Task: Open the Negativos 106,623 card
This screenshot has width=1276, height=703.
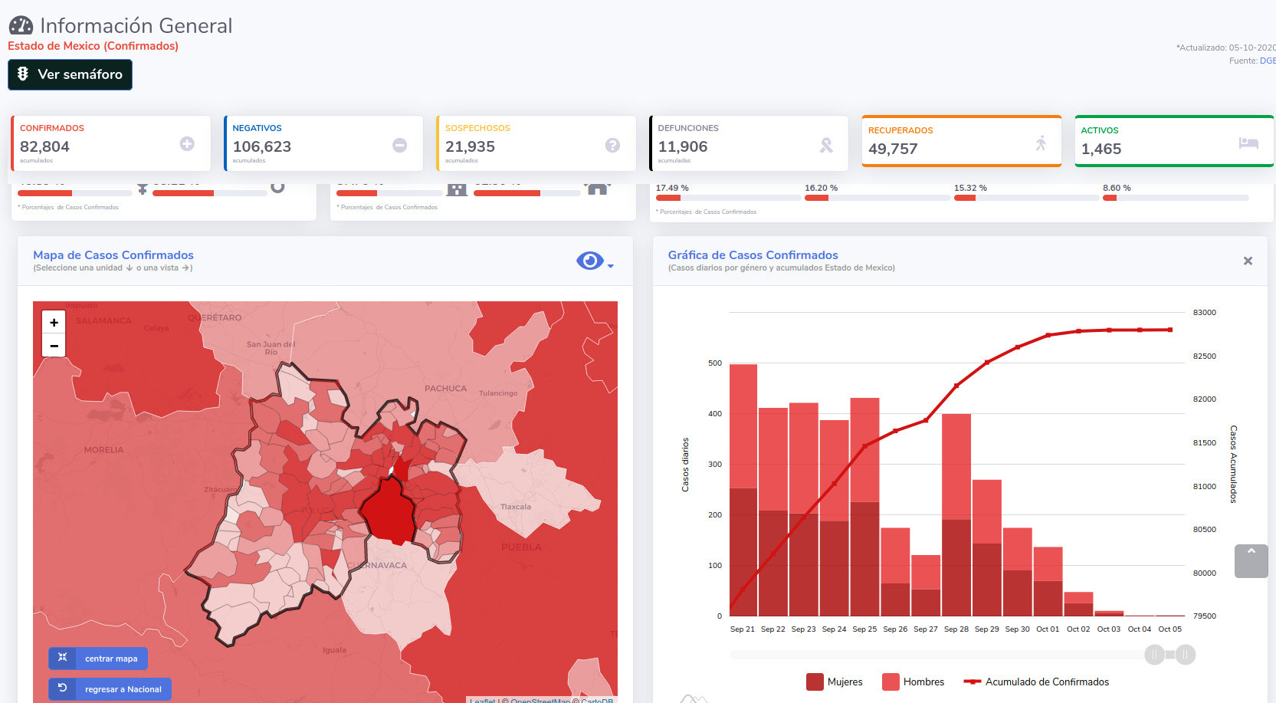Action: (x=323, y=143)
